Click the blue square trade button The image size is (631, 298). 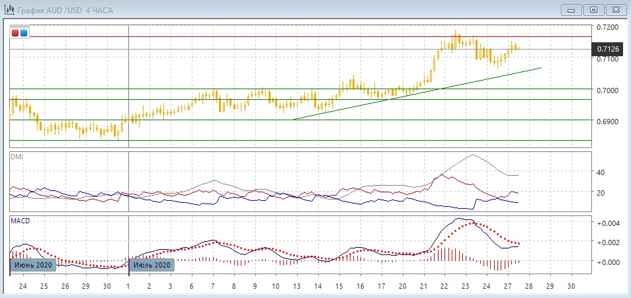[24, 33]
